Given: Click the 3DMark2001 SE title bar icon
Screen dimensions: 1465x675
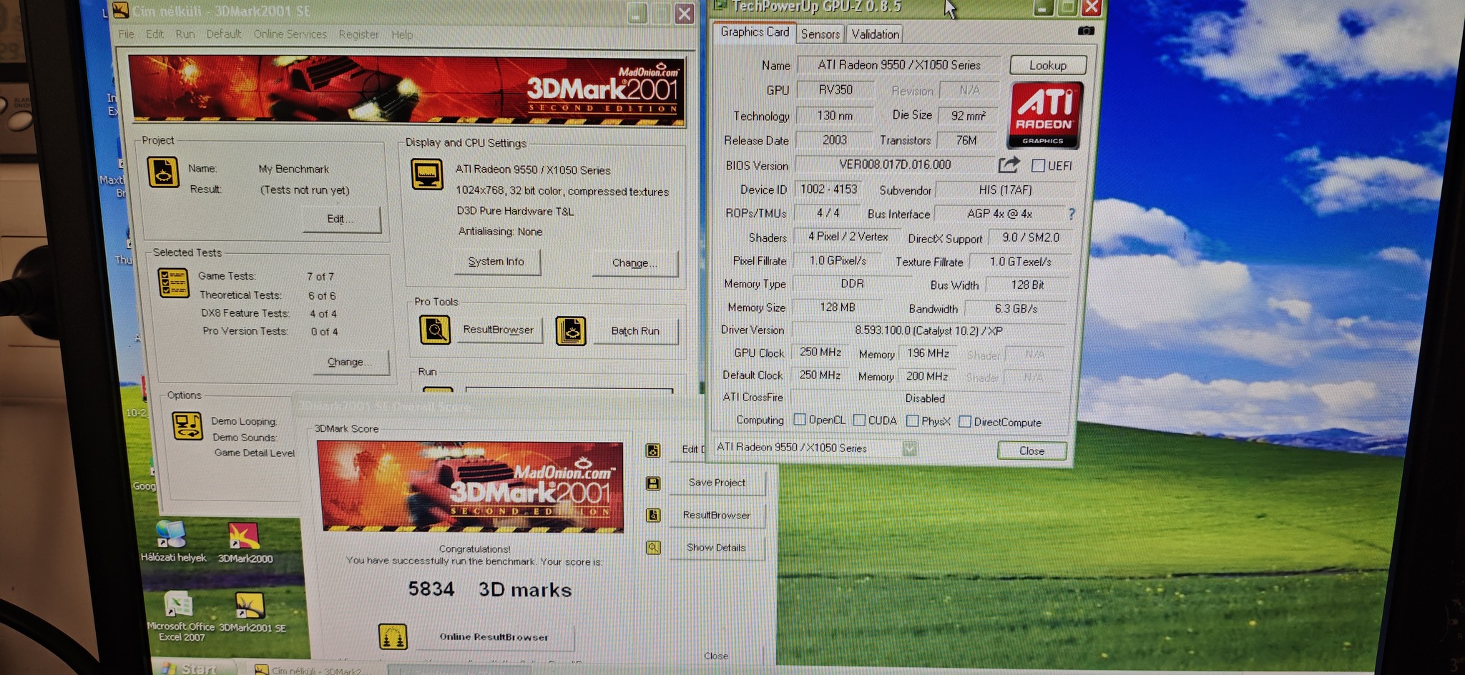Looking at the screenshot, I should 121,10.
